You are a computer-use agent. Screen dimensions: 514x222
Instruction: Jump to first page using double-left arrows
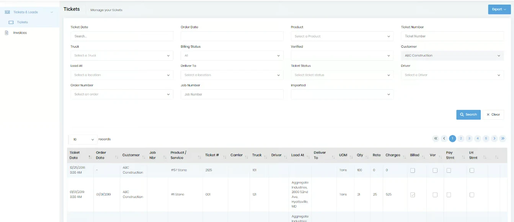point(436,138)
